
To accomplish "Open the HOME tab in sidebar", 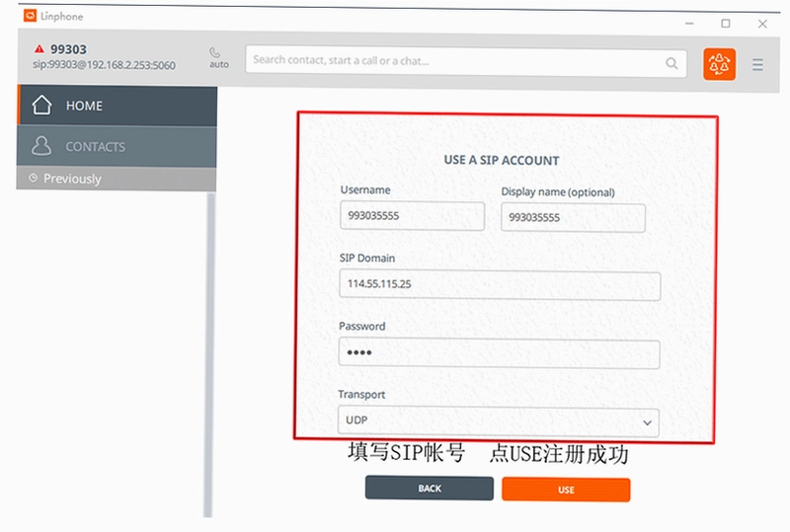I will [x=118, y=106].
